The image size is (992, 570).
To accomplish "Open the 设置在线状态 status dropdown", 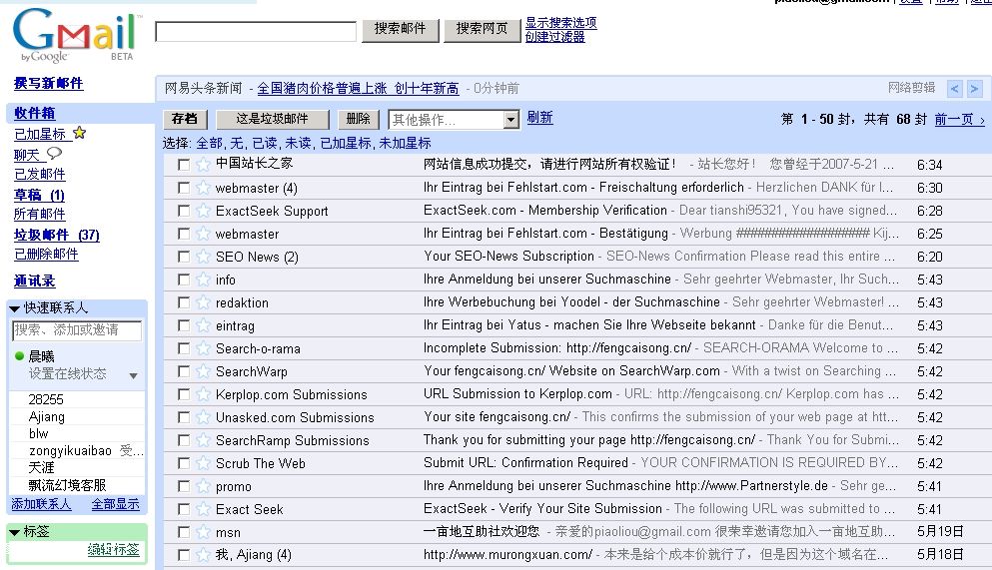I will [133, 375].
